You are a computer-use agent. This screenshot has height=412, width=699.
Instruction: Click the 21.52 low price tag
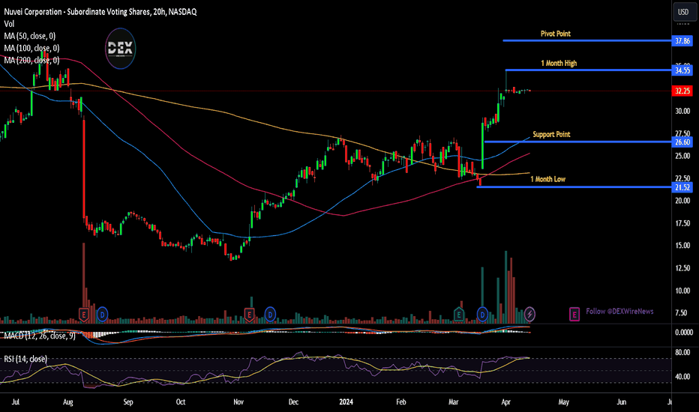682,187
